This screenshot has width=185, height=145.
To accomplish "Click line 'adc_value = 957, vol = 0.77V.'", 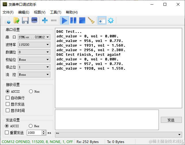I will tap(90, 64).
